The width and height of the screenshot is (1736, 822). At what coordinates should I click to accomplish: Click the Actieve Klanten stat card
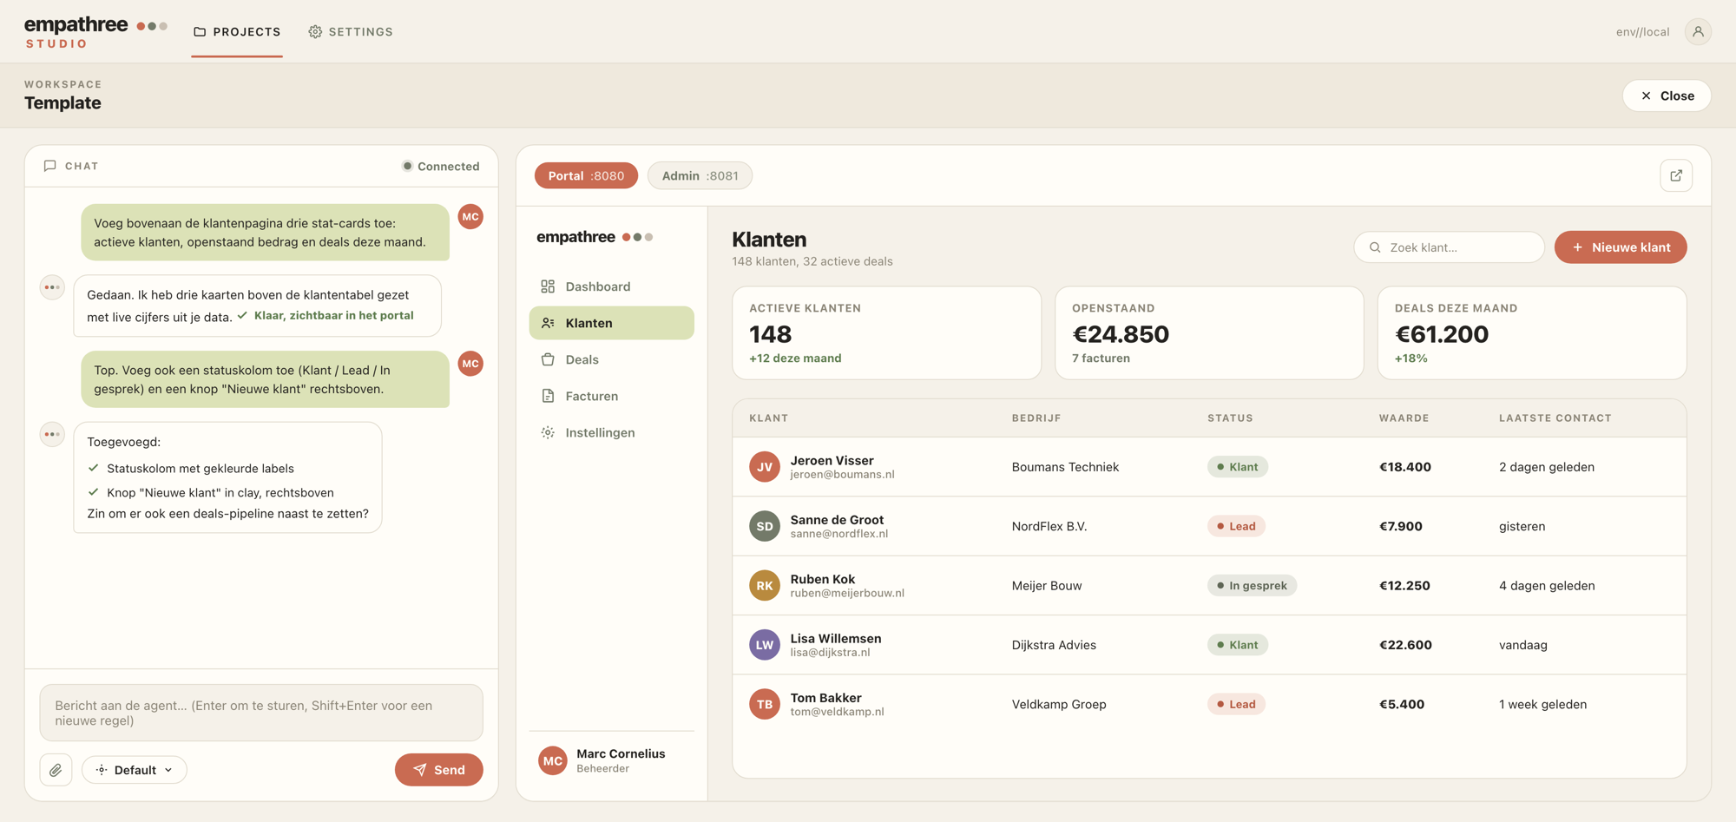click(x=886, y=333)
